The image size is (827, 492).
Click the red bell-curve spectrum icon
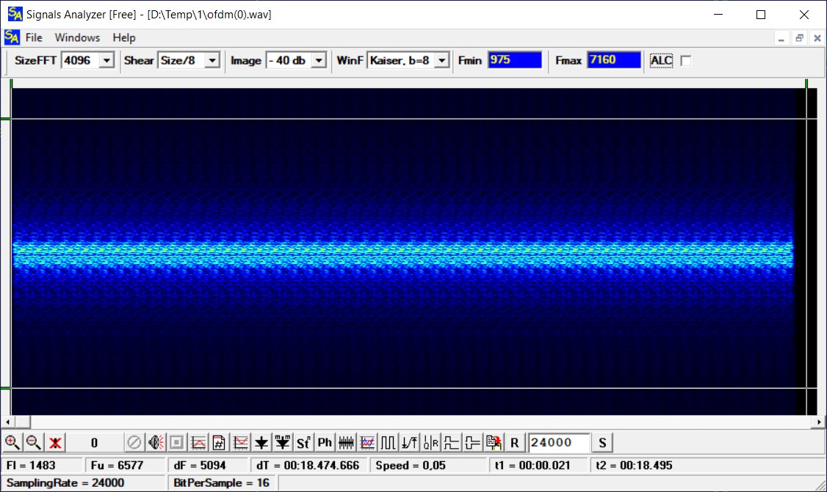coord(198,442)
